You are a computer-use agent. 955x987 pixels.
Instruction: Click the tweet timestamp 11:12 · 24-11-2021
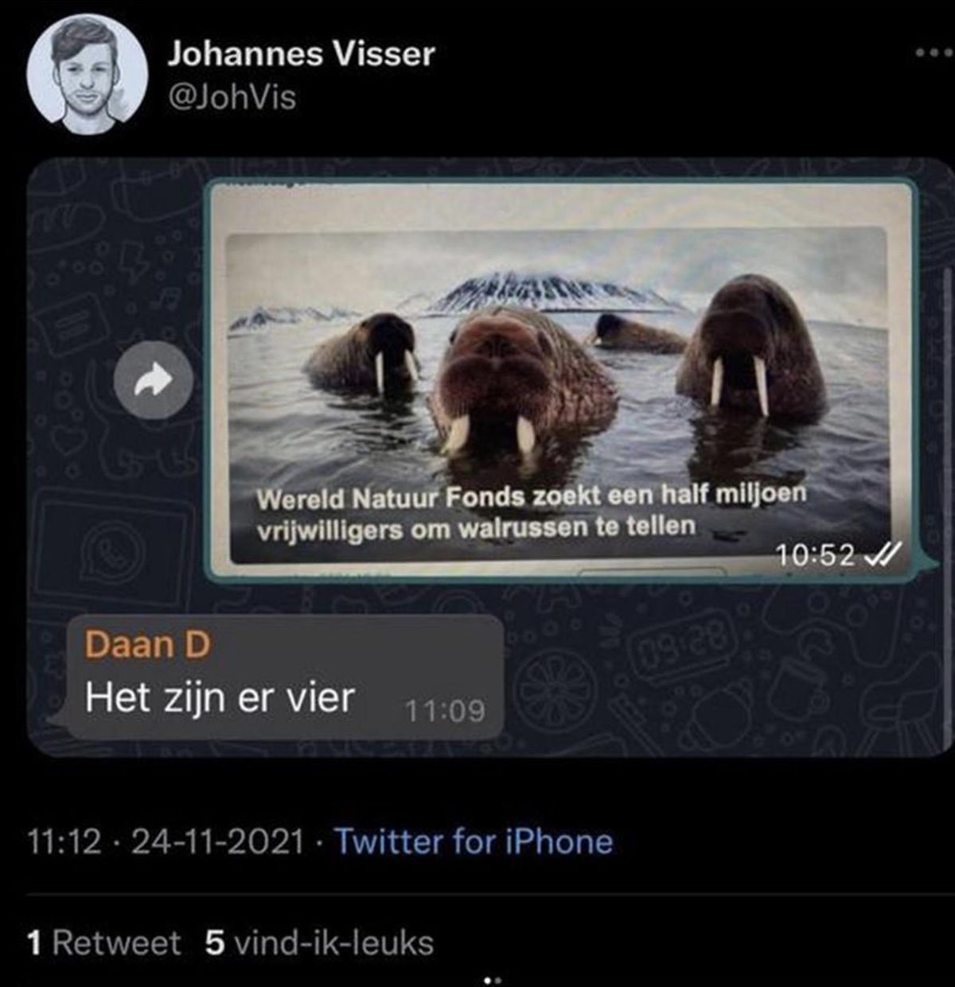pyautogui.click(x=166, y=841)
